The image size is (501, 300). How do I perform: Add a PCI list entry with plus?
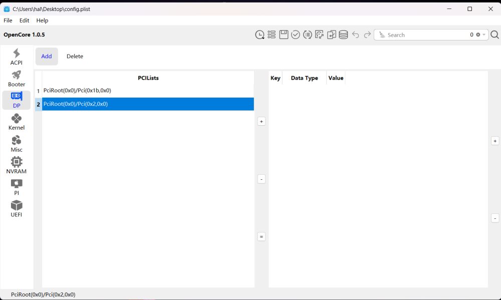coord(262,121)
